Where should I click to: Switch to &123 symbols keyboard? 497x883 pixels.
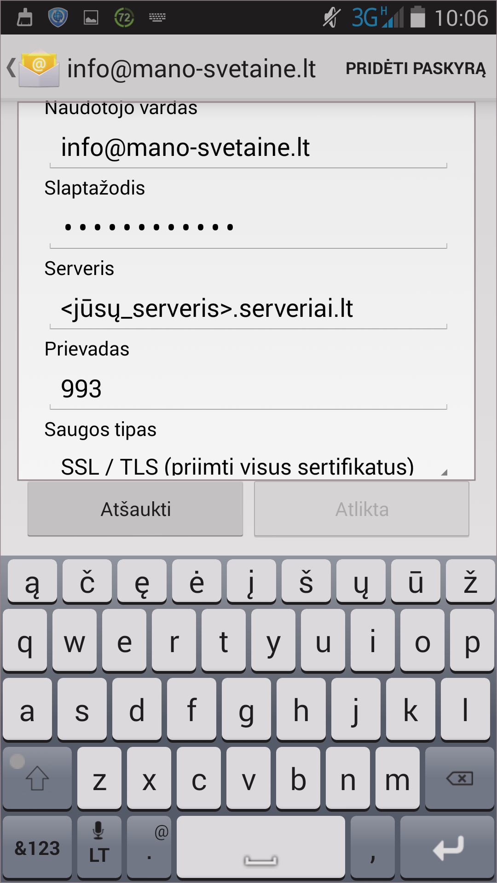pyautogui.click(x=37, y=846)
